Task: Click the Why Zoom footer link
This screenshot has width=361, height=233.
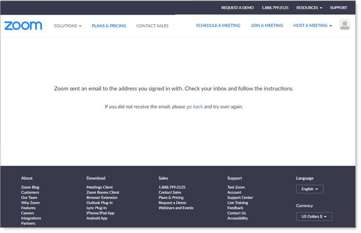Action: (31, 202)
